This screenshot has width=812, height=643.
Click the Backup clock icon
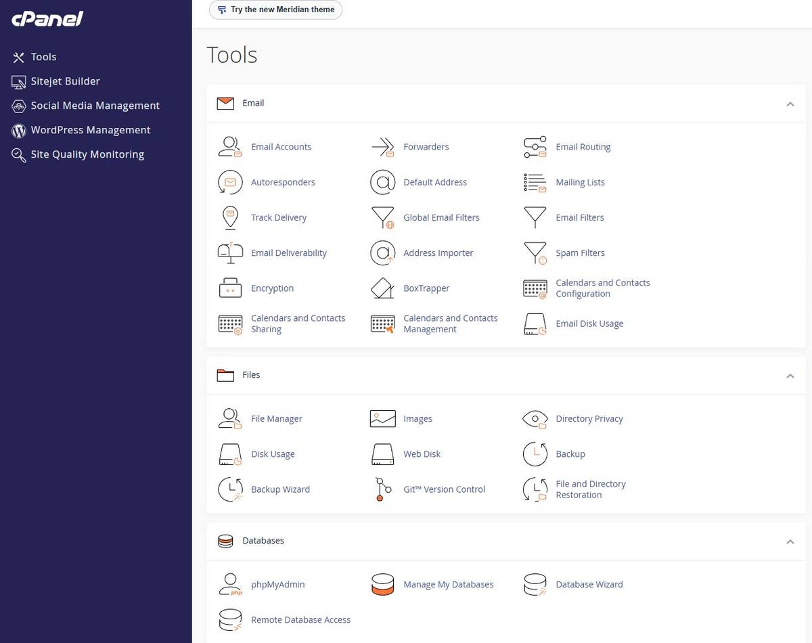535,453
